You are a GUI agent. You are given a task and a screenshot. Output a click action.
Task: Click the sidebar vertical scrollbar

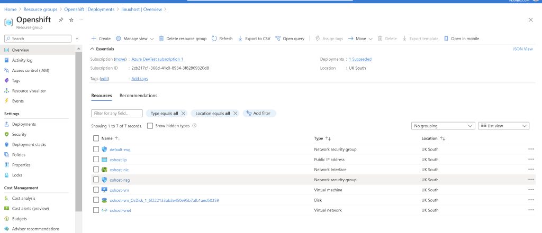[x=79, y=131]
